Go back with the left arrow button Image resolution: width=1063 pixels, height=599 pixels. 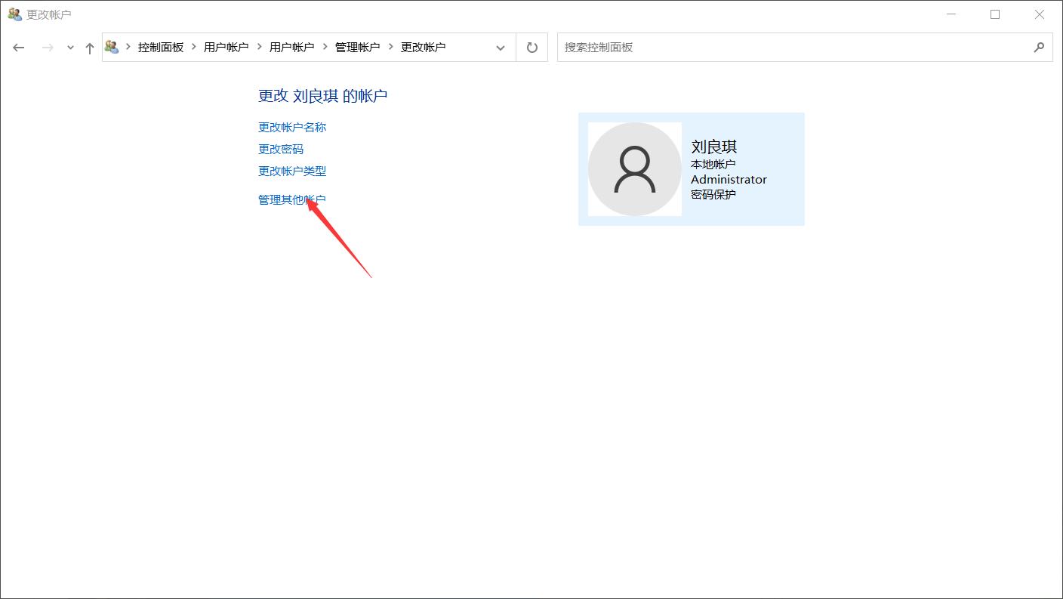pos(19,48)
